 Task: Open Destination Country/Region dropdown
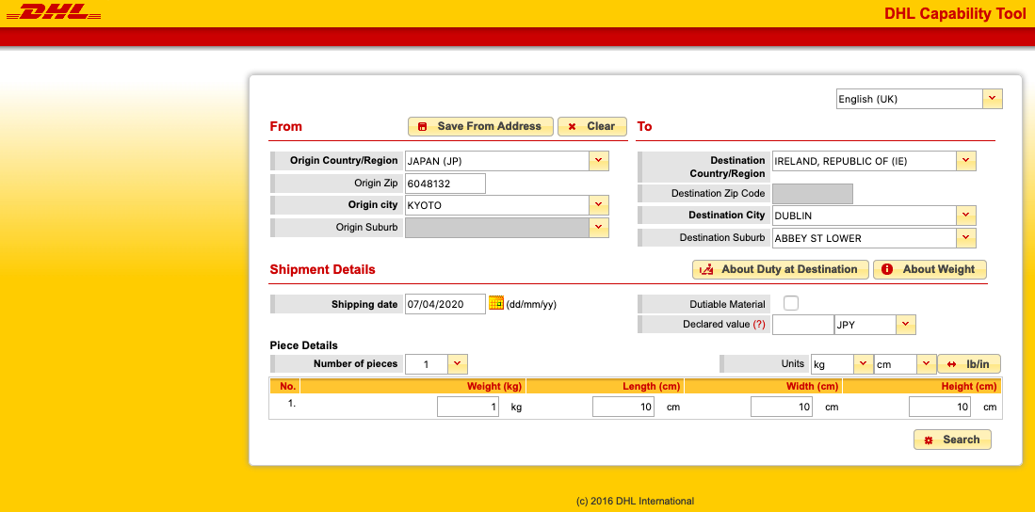coord(966,161)
